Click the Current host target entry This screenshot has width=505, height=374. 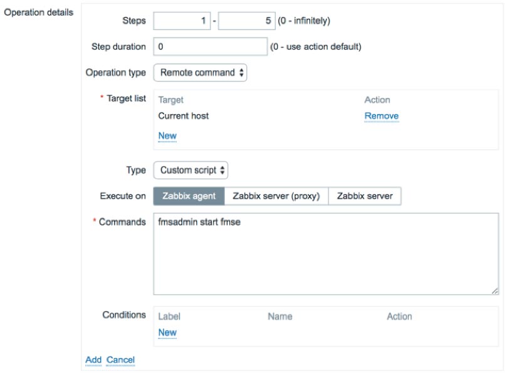click(x=183, y=116)
